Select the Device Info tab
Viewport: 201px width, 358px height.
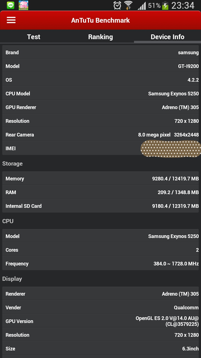[167, 37]
